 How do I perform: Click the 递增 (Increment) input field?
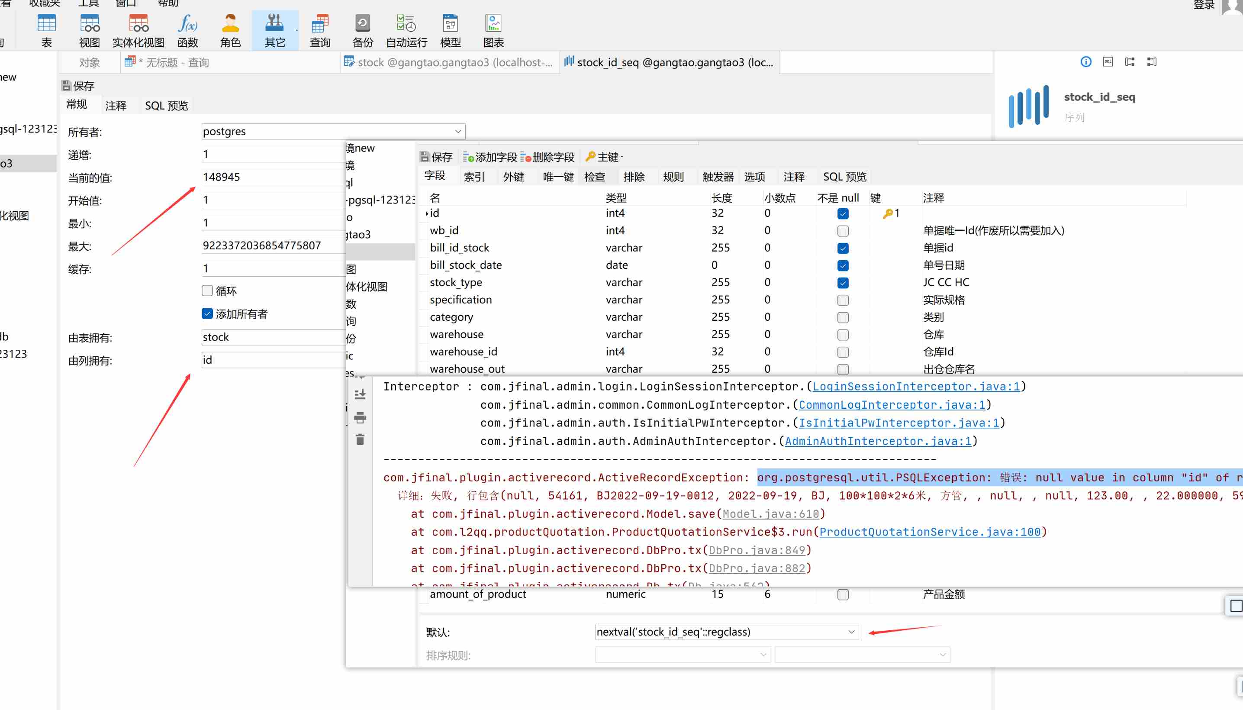click(x=274, y=154)
